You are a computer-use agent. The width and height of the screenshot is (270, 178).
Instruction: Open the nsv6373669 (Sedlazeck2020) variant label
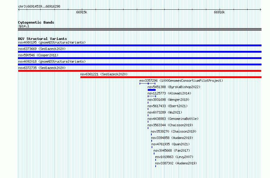[x=42, y=49]
